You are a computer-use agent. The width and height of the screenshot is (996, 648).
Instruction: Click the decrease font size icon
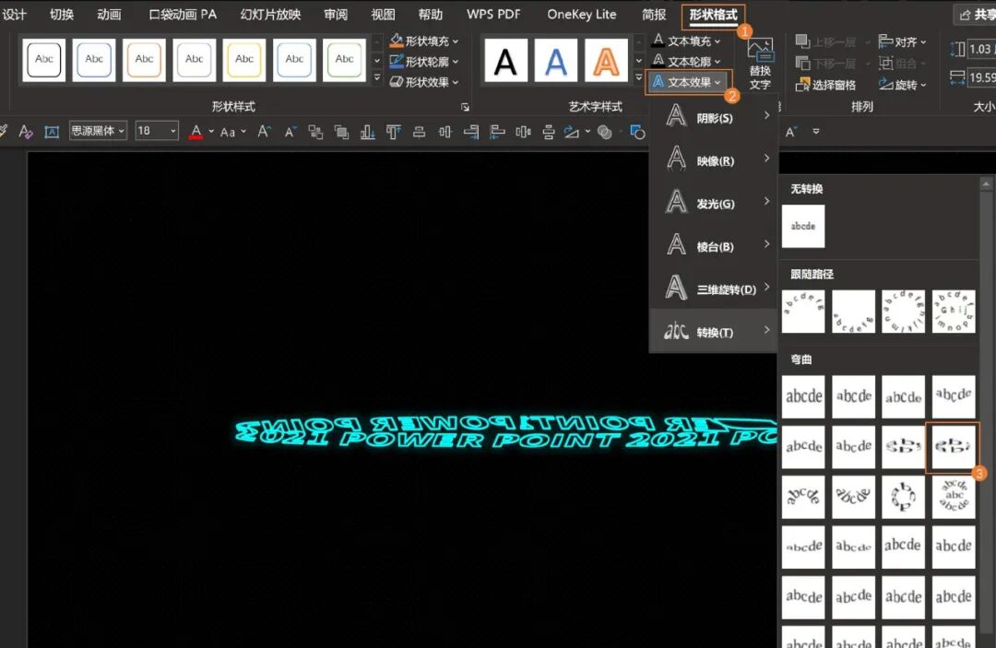(x=290, y=132)
